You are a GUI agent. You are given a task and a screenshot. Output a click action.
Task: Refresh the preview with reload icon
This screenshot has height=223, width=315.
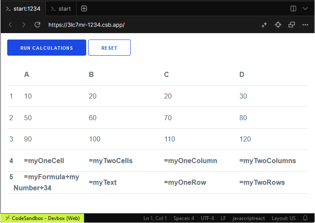click(x=37, y=25)
